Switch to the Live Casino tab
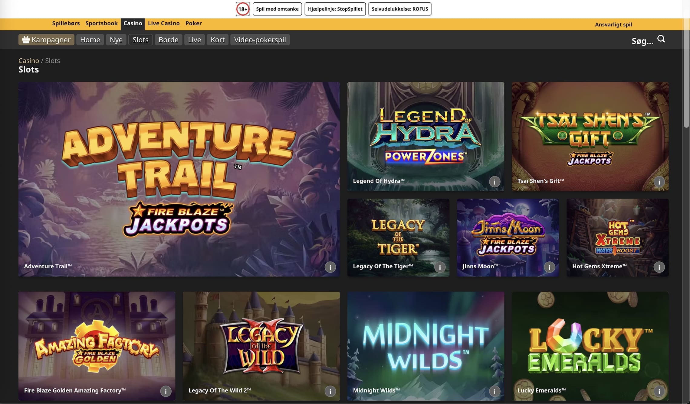This screenshot has width=690, height=404. coord(163,23)
